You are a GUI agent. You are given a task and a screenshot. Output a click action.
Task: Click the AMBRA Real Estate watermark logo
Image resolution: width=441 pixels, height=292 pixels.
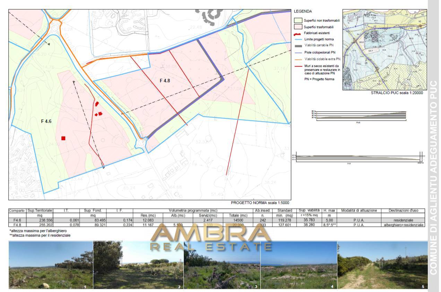click(x=211, y=238)
